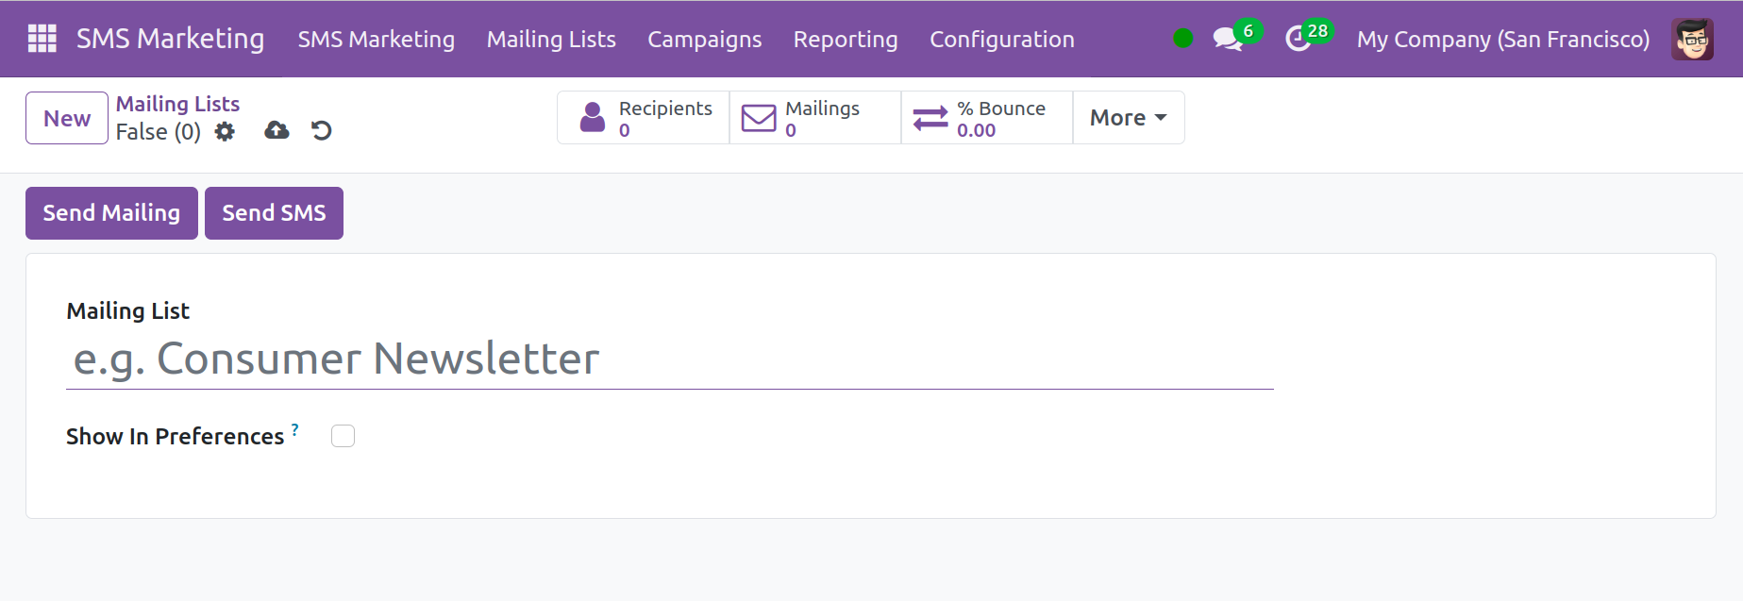Click the Mailing List name field
This screenshot has width=1743, height=601.
tap(669, 359)
